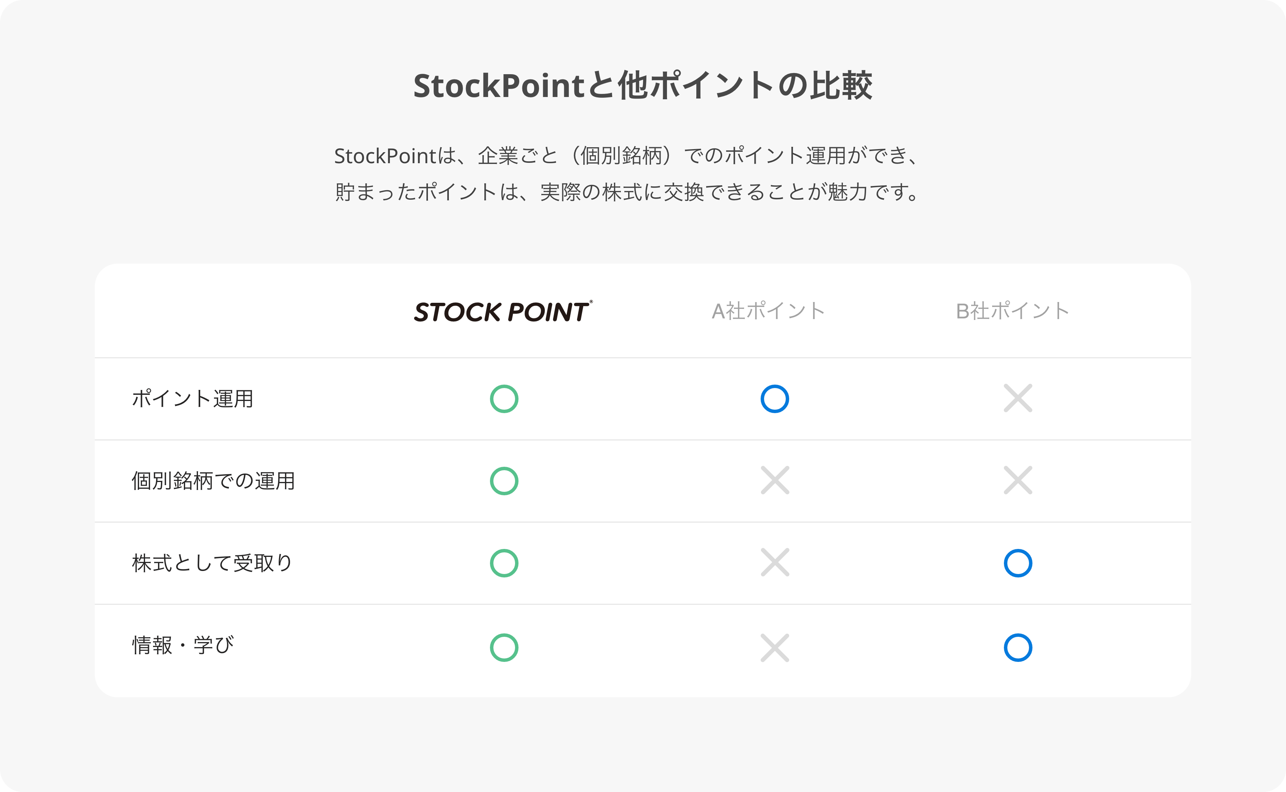Click the 情報・学び row label
The width and height of the screenshot is (1286, 792).
(183, 645)
